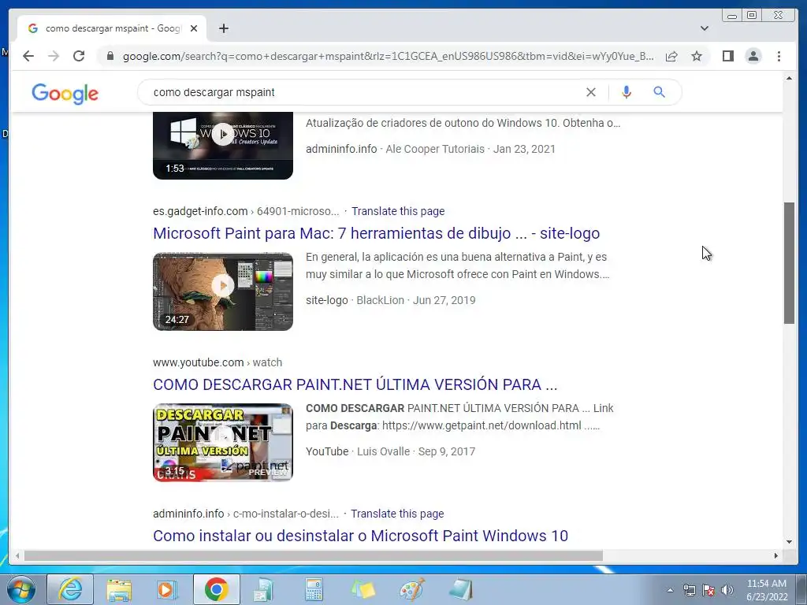Click 'Translate this page' for gadget-info result

coord(398,211)
